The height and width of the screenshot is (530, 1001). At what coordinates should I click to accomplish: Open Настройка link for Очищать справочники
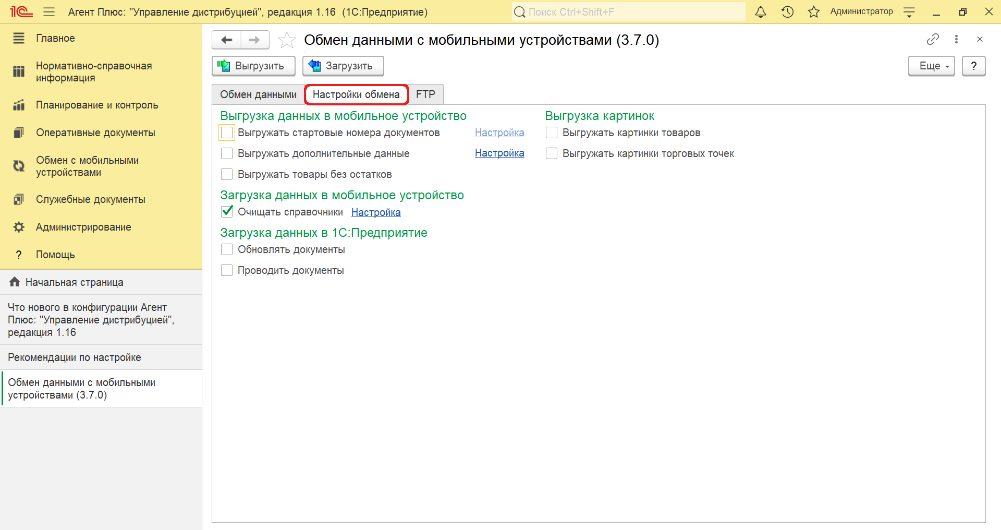pos(376,212)
